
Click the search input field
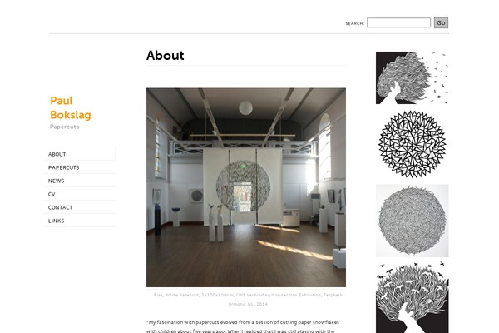398,22
